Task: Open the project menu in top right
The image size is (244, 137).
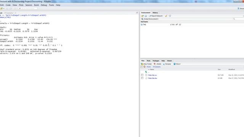Action: (x=241, y=8)
